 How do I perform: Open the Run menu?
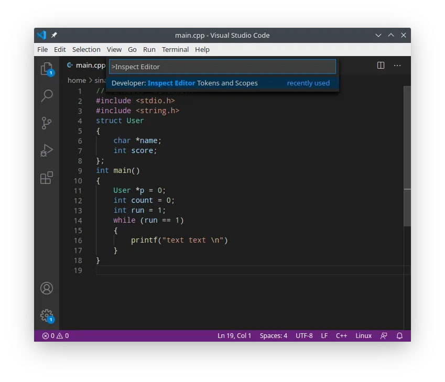tap(149, 50)
